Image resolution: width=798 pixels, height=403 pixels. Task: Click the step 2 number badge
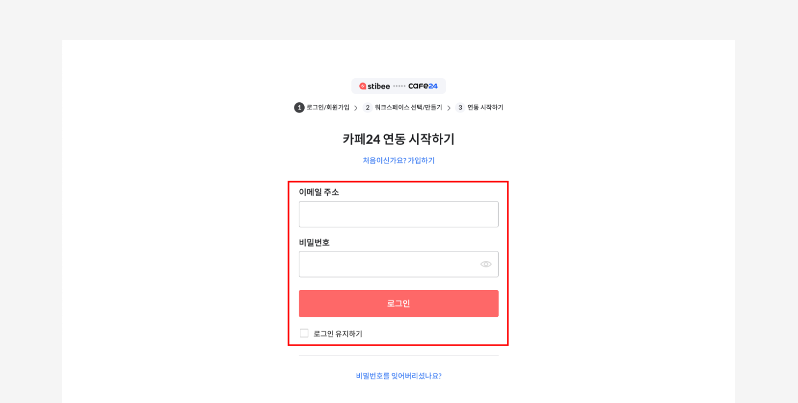click(x=367, y=108)
